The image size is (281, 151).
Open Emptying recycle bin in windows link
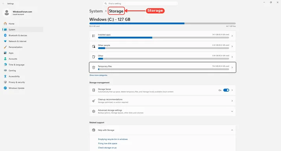(113, 139)
